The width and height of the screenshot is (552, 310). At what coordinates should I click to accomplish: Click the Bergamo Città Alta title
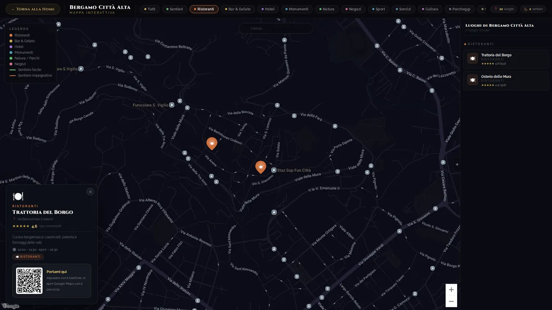[100, 7]
